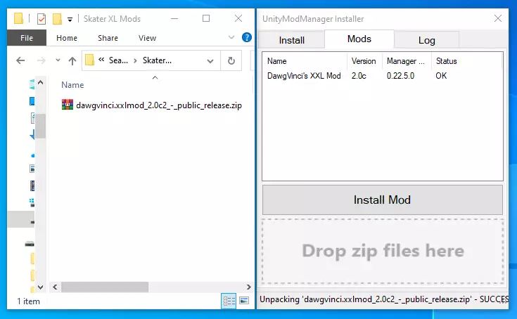Image resolution: width=517 pixels, height=319 pixels.
Task: Switch to the Home ribbon tab
Action: 67,38
